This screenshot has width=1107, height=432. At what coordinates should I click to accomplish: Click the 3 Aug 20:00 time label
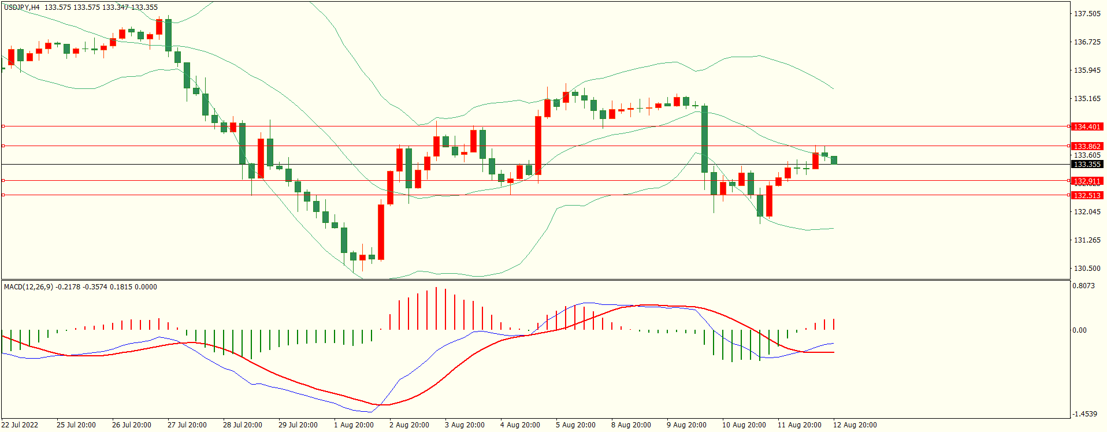pyautogui.click(x=465, y=424)
